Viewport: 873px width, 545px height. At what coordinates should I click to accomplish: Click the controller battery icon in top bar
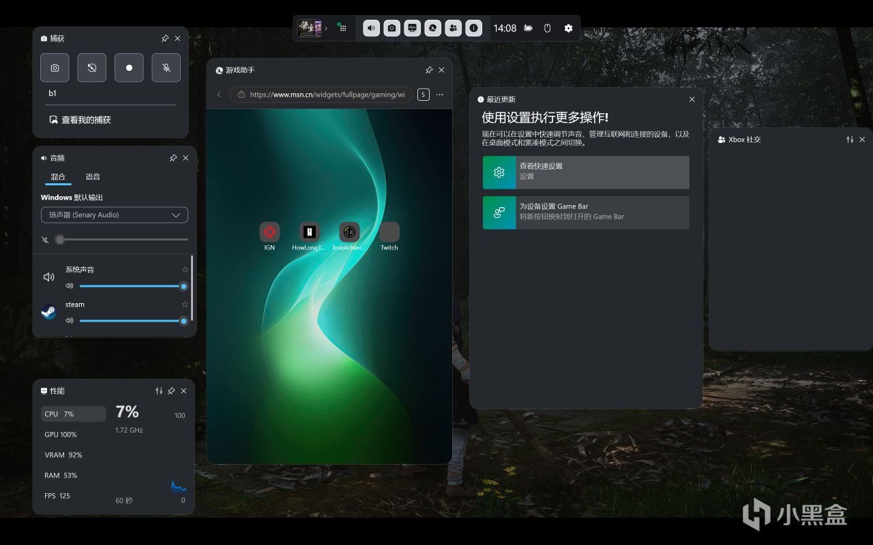pyautogui.click(x=528, y=28)
